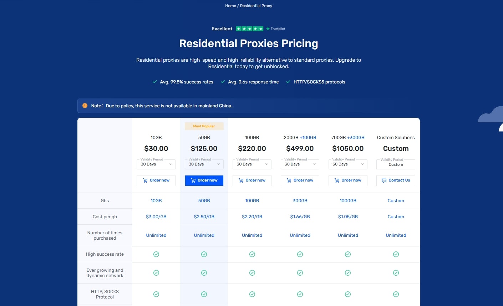Click the cart icon in the $1050.00 plan button
503x306 pixels.
(337, 180)
